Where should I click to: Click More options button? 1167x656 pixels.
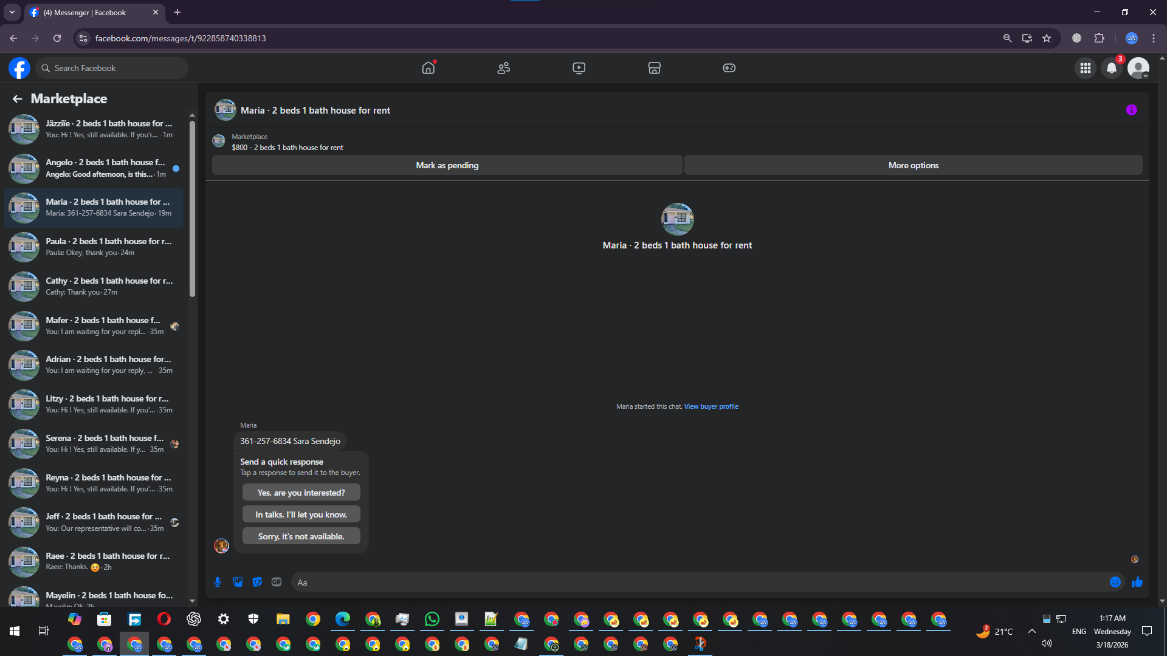[913, 165]
